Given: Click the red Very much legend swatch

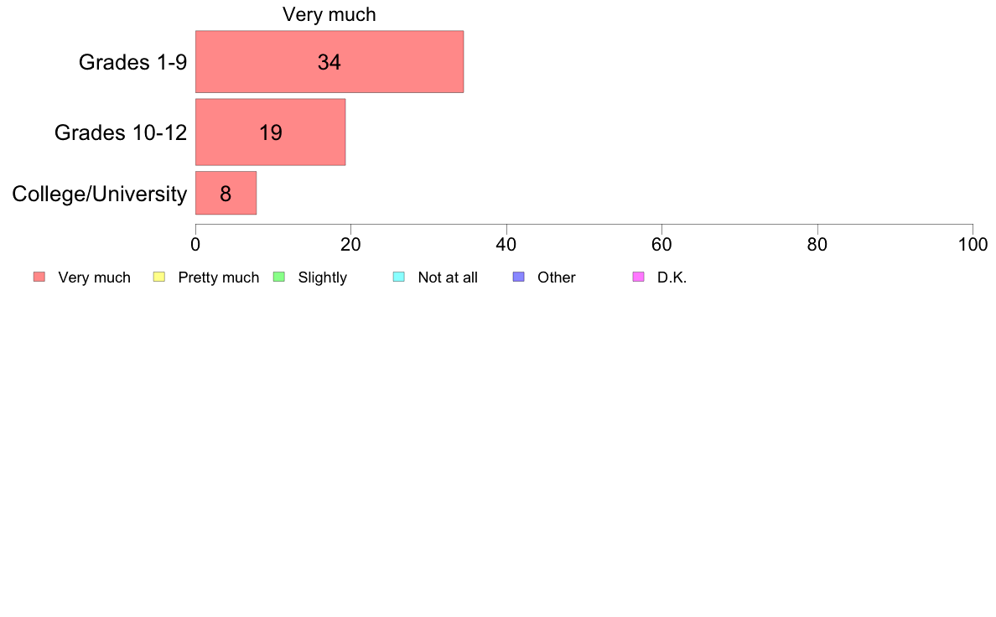Looking at the screenshot, I should tap(39, 277).
